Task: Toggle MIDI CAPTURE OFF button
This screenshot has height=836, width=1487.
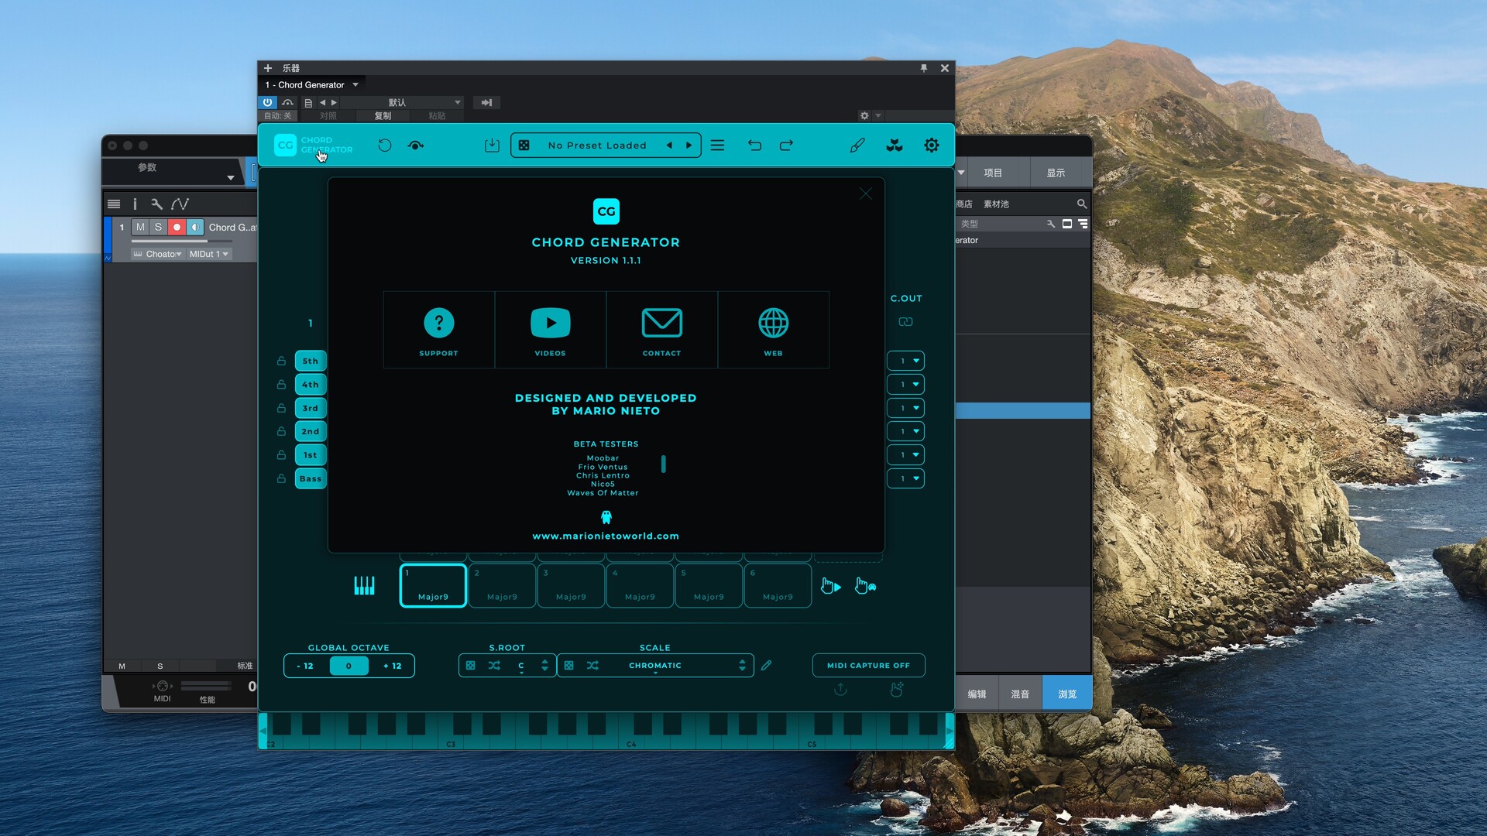Action: coord(868,666)
